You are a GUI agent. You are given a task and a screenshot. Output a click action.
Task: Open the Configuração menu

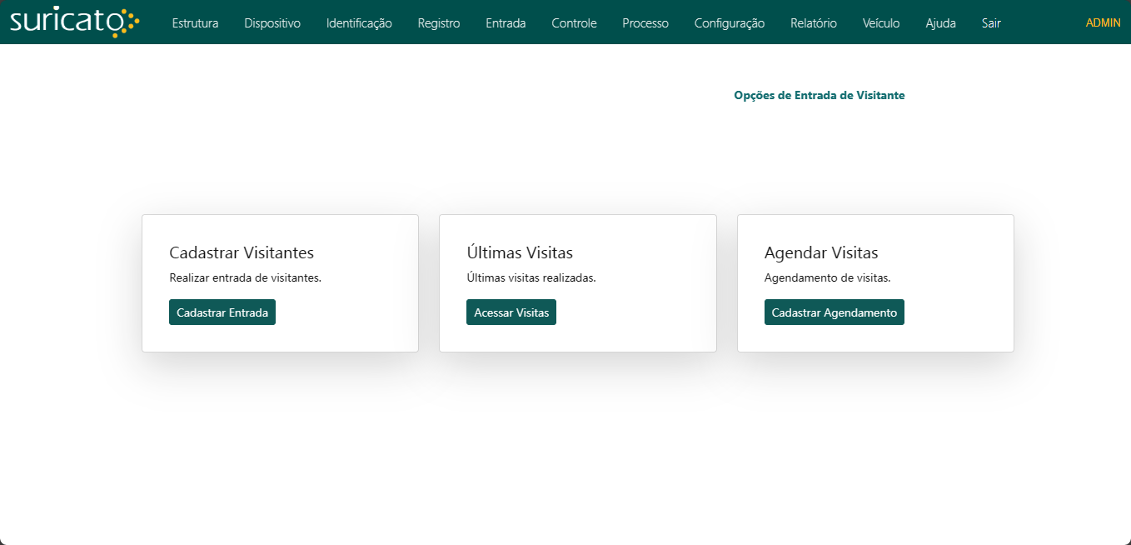(x=730, y=23)
